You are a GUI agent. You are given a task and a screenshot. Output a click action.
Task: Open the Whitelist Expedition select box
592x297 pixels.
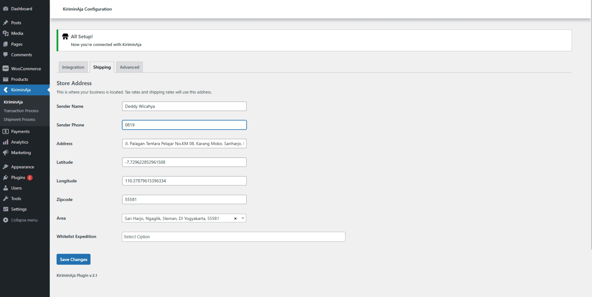pyautogui.click(x=233, y=237)
